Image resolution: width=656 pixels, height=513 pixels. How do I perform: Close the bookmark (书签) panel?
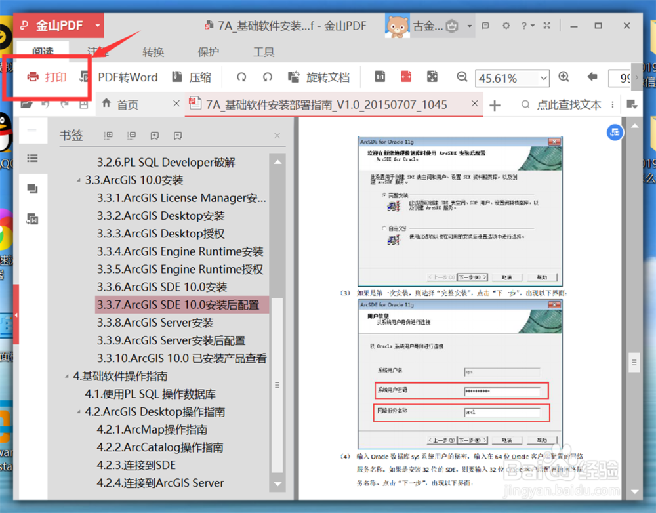pyautogui.click(x=276, y=136)
